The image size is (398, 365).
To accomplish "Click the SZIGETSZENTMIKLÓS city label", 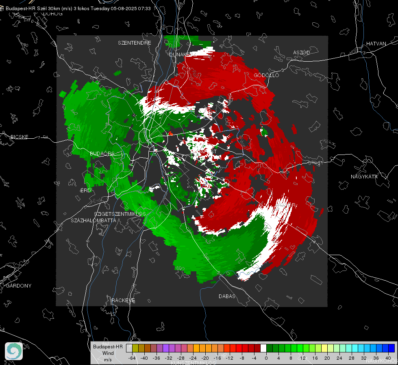I will 120,214.
